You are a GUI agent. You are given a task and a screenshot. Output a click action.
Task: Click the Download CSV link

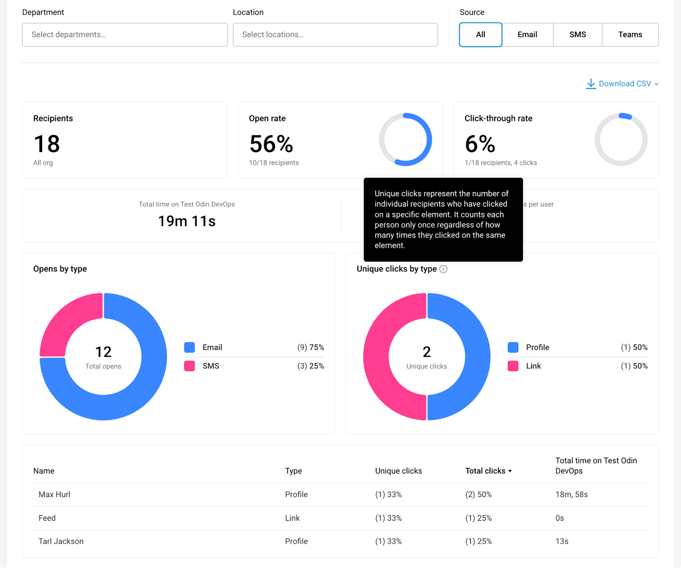(625, 83)
